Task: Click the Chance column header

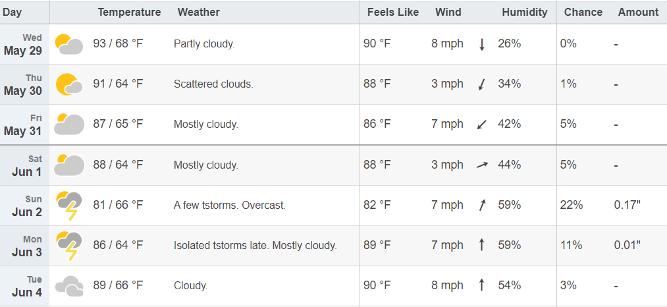Action: pos(583,13)
